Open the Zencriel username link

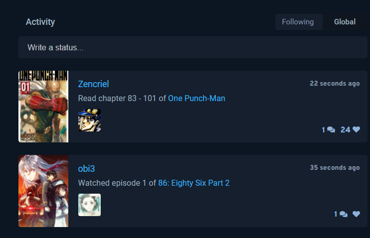point(93,84)
